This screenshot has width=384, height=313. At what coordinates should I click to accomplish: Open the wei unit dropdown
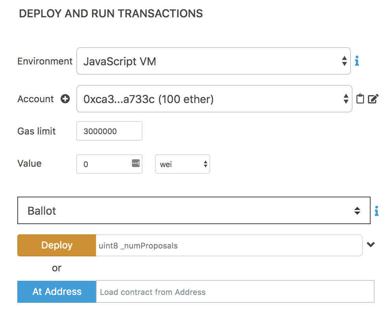[x=183, y=164]
